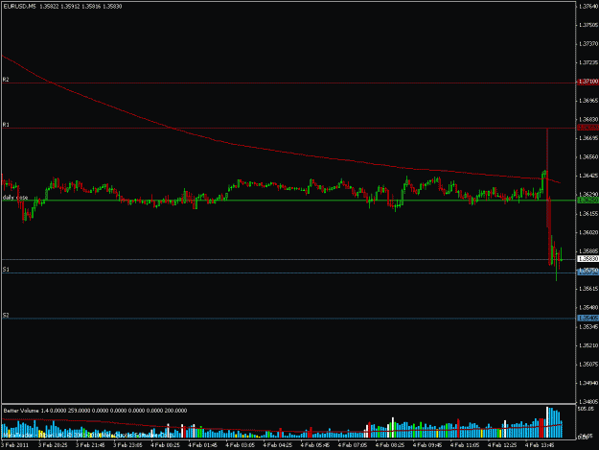599x450 pixels.
Task: Click the red 1.37100 R2 price tag
Action: (587, 82)
